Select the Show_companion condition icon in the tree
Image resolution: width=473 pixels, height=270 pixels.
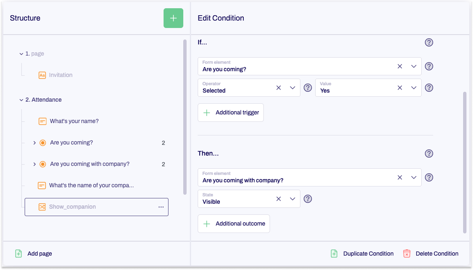[42, 207]
